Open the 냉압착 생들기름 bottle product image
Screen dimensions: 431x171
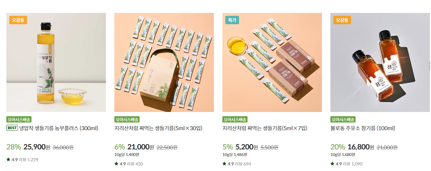(x=56, y=62)
